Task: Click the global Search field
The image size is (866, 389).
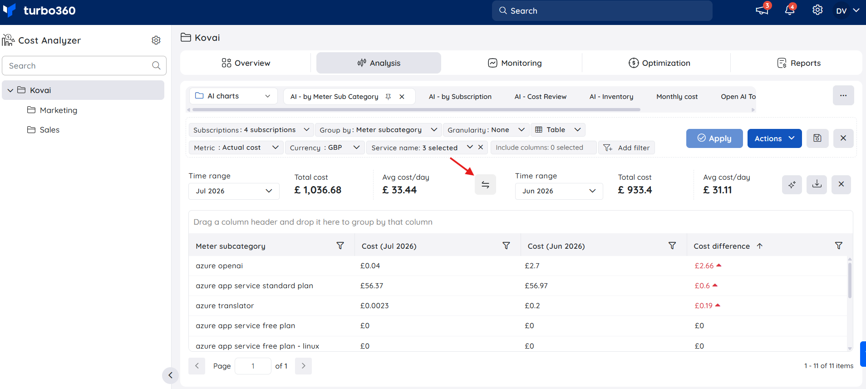Action: (x=602, y=10)
